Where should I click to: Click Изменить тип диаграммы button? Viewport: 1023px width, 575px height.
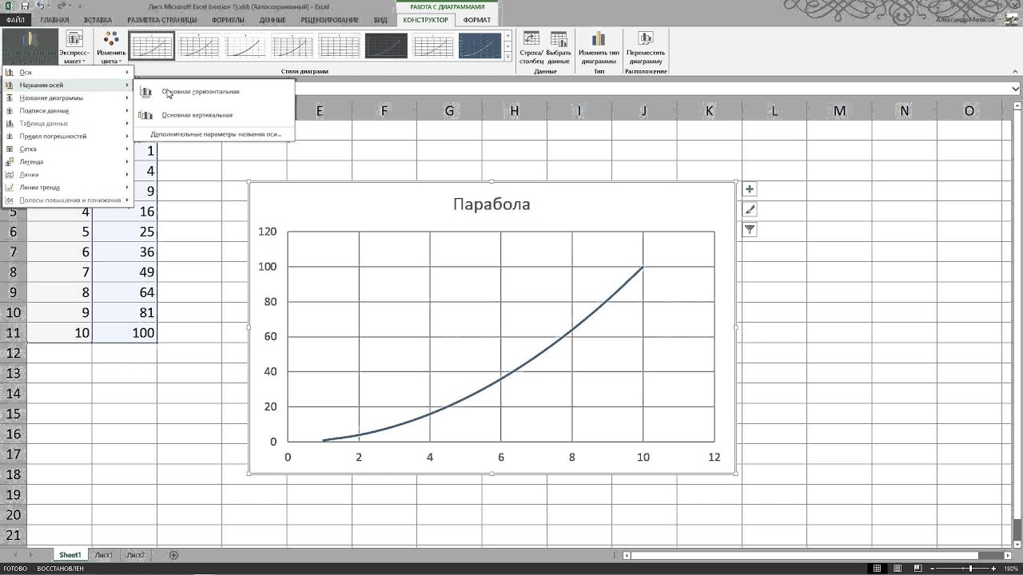[x=599, y=48]
